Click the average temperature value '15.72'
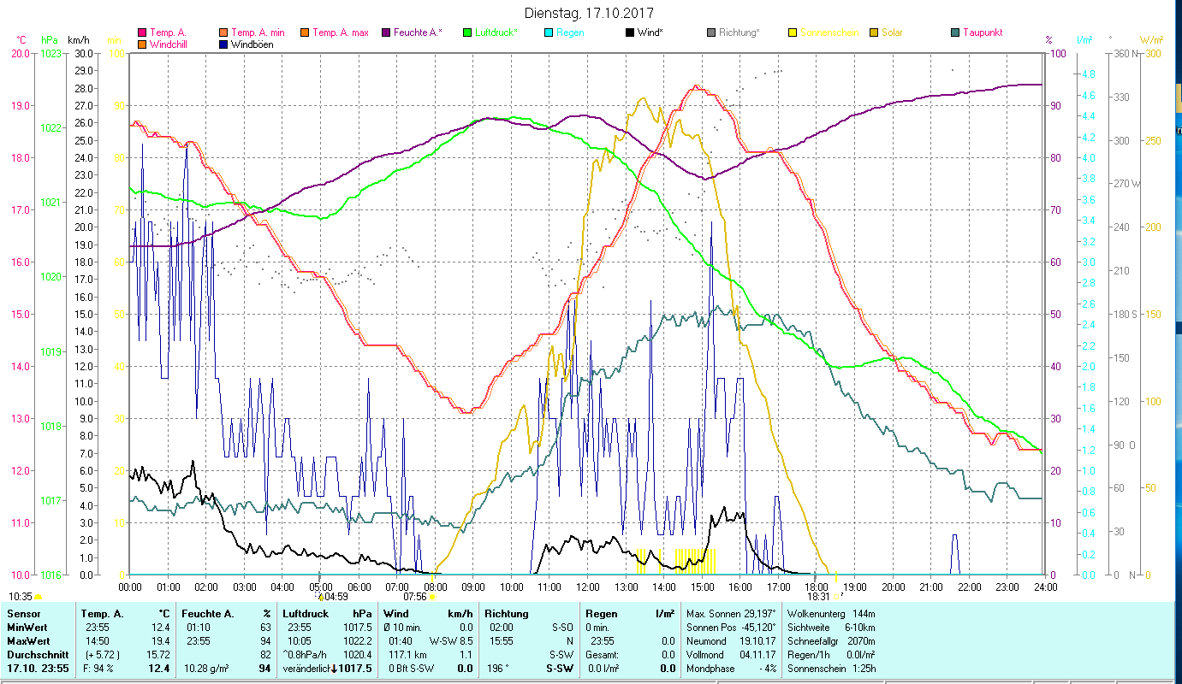 click(158, 655)
